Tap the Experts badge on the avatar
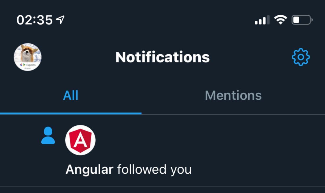The width and height of the screenshot is (325, 193). click(27, 66)
